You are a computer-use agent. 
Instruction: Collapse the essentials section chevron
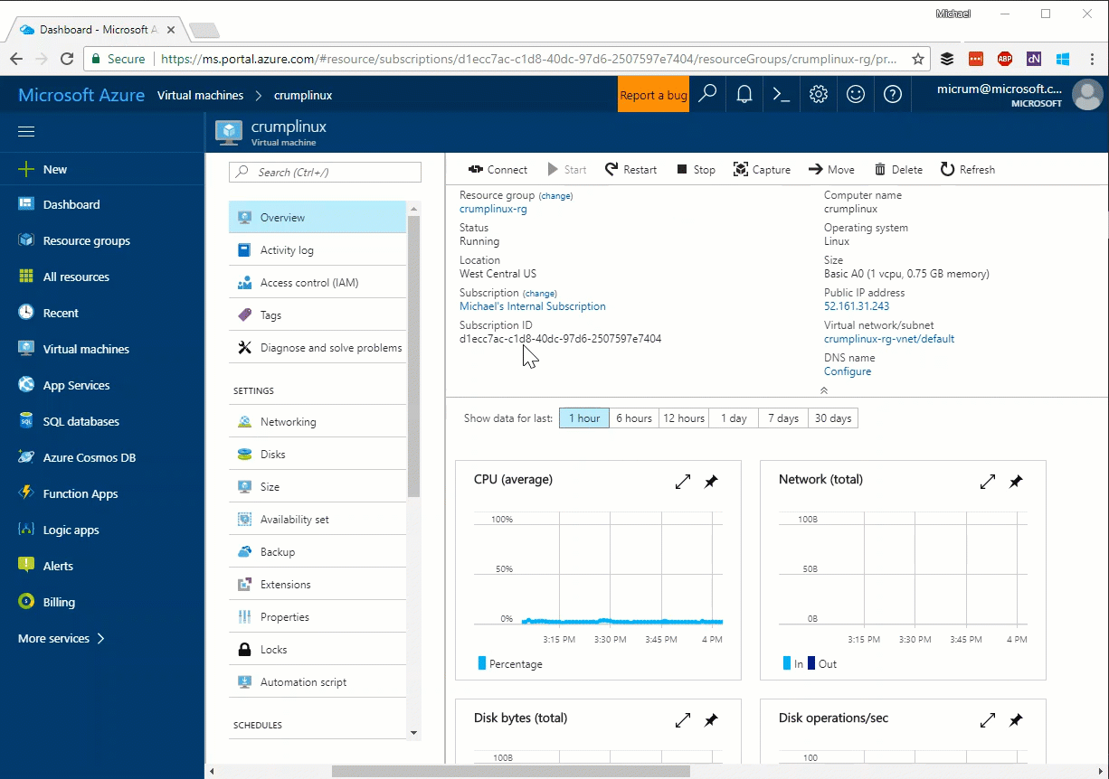coord(823,390)
